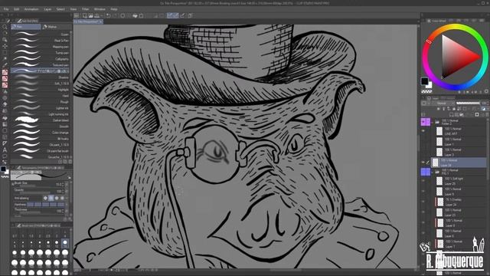This screenshot has height=276, width=490.
Task: Open the Edit menu
Action: 17,9
